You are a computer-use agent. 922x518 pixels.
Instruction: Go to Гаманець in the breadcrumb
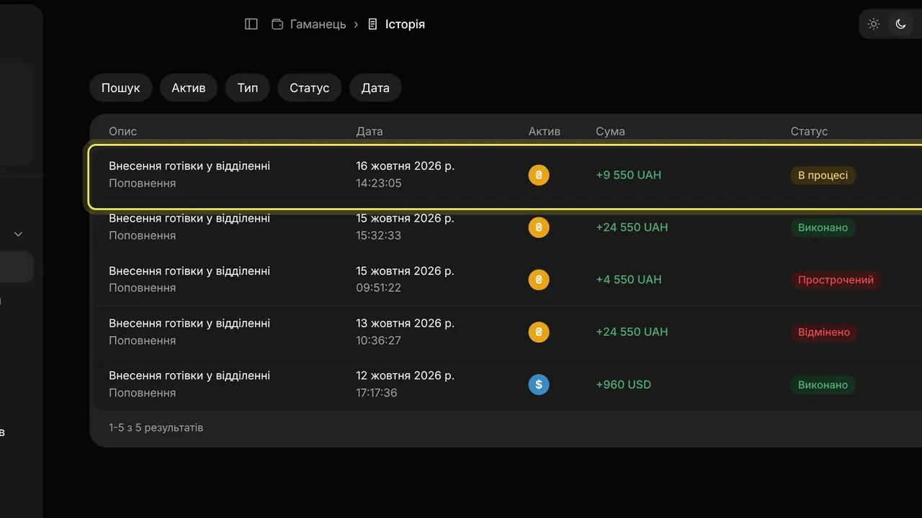tap(318, 24)
